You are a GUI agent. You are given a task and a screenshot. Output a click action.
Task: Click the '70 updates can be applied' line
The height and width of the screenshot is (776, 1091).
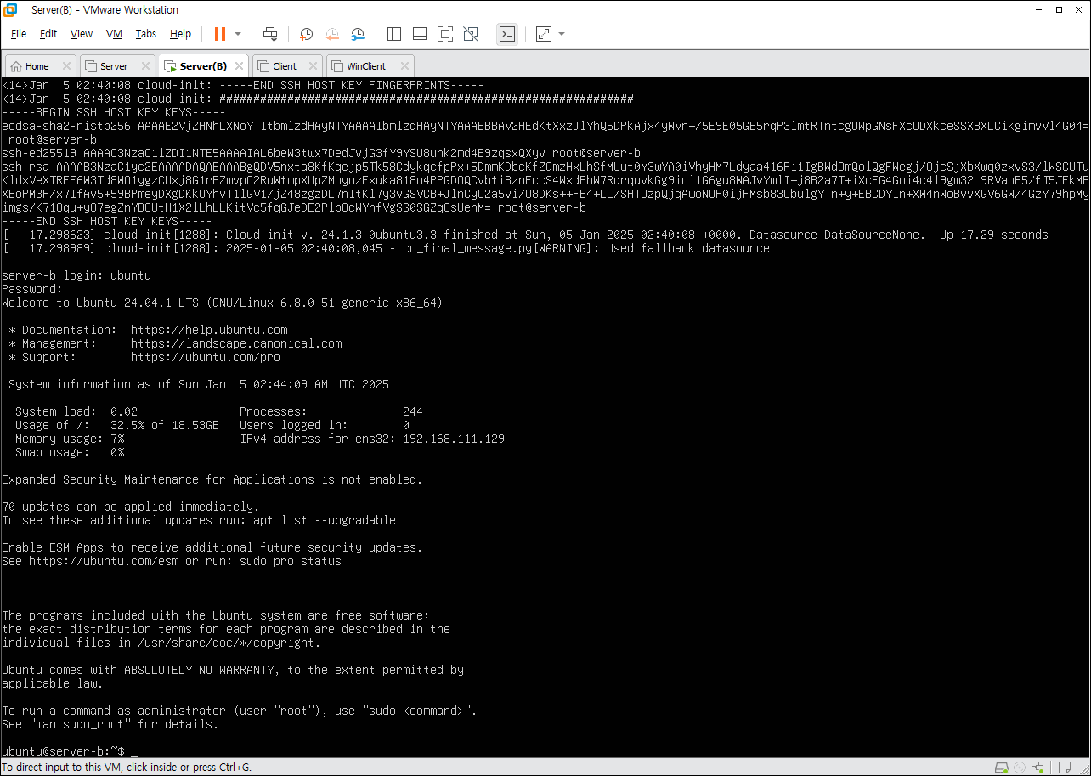coord(131,507)
